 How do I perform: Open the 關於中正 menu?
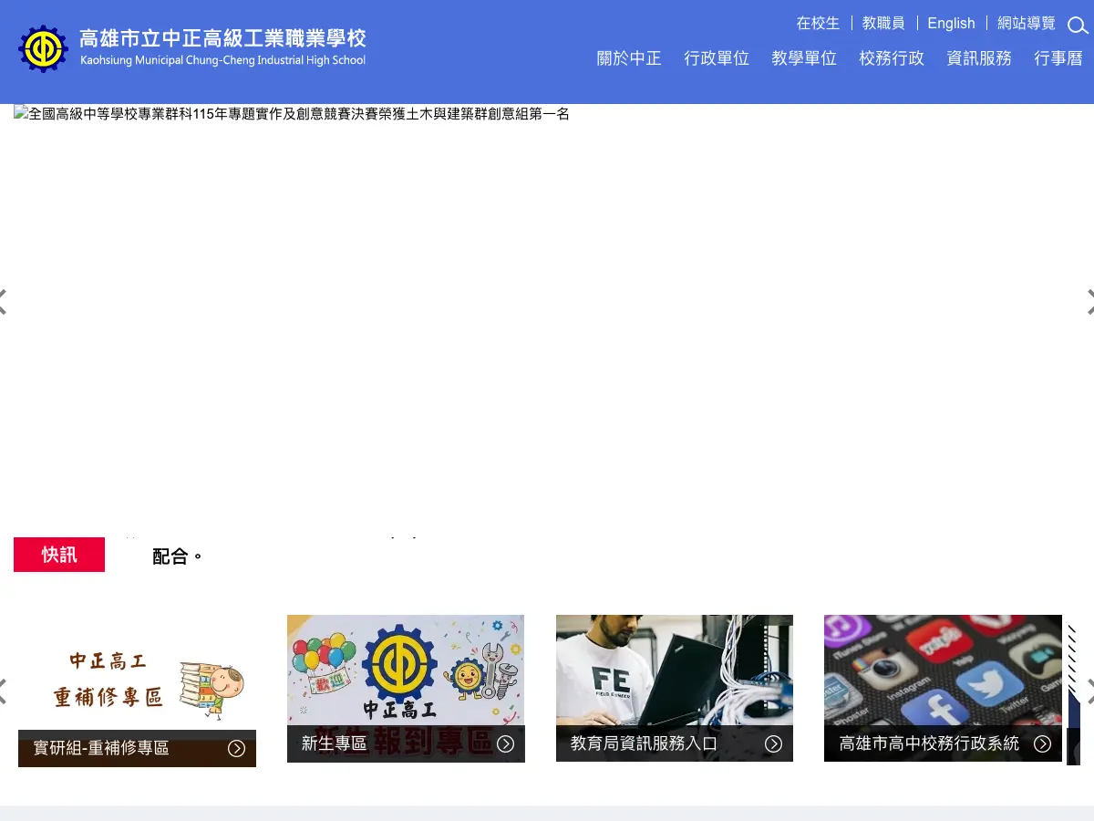[629, 58]
